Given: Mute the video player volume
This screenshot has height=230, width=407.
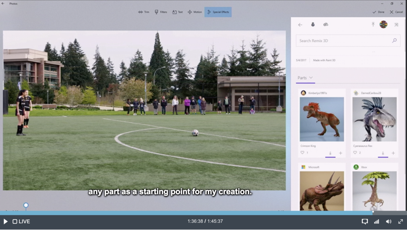Looking at the screenshot, I should [x=388, y=222].
